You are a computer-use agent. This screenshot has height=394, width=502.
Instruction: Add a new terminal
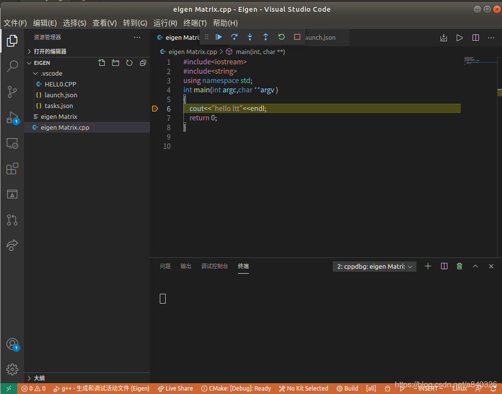coord(428,266)
